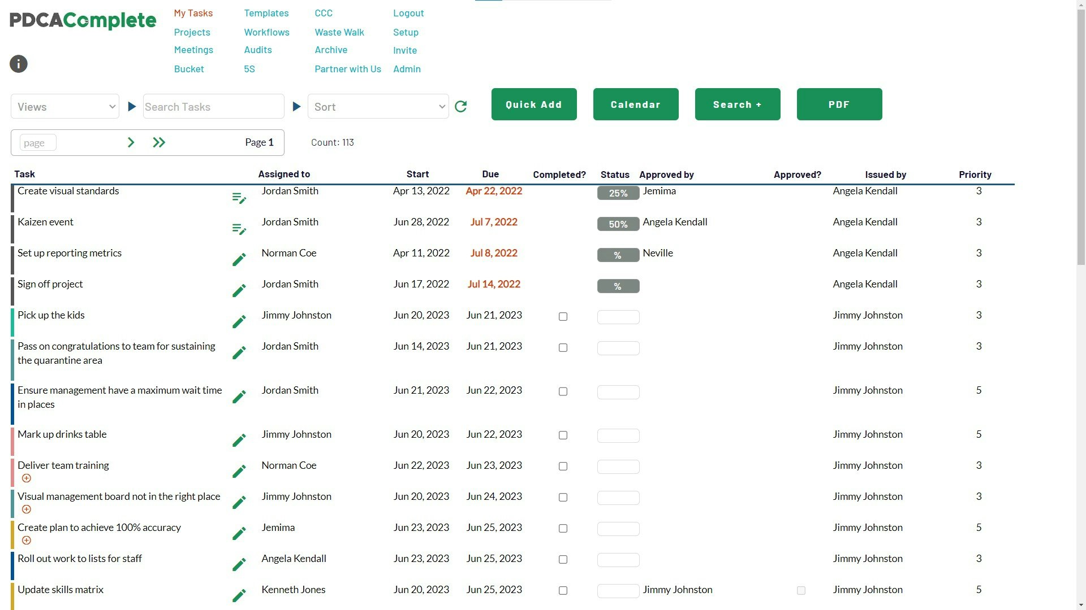This screenshot has height=610, width=1086.
Task: Expand subtasks under Create plan to achieve 100% accuracy
Action: (26, 541)
